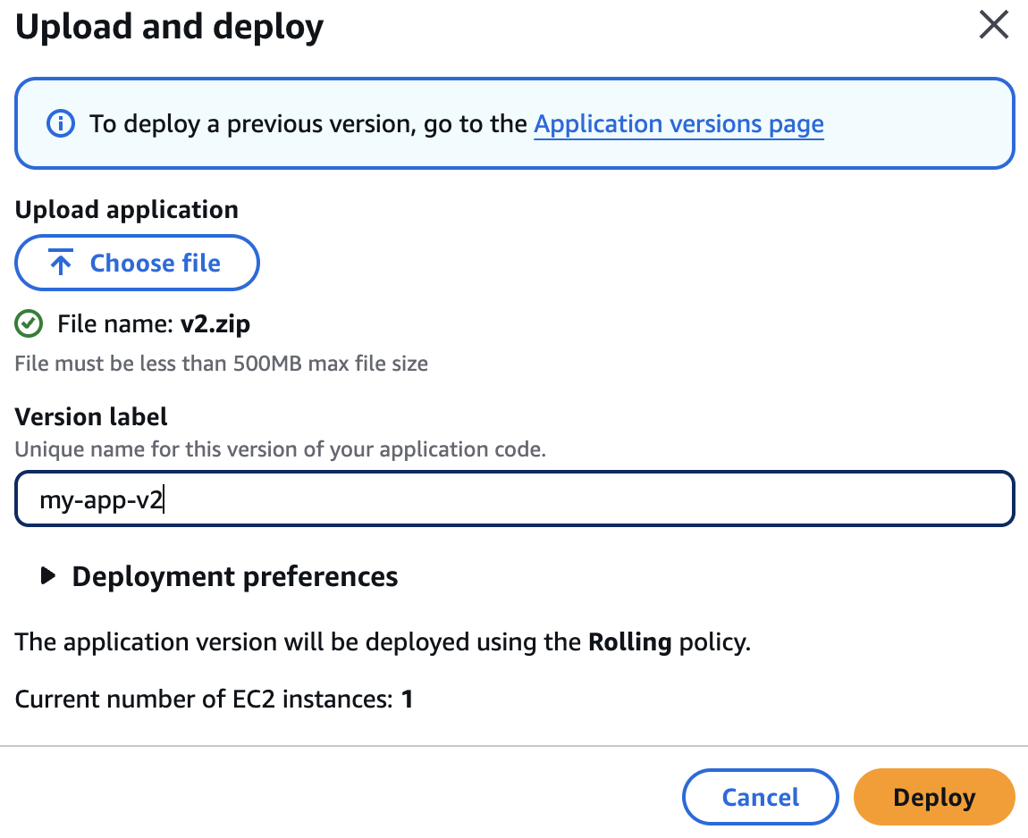Open the Application versions page link
1028x838 pixels.
[678, 123]
